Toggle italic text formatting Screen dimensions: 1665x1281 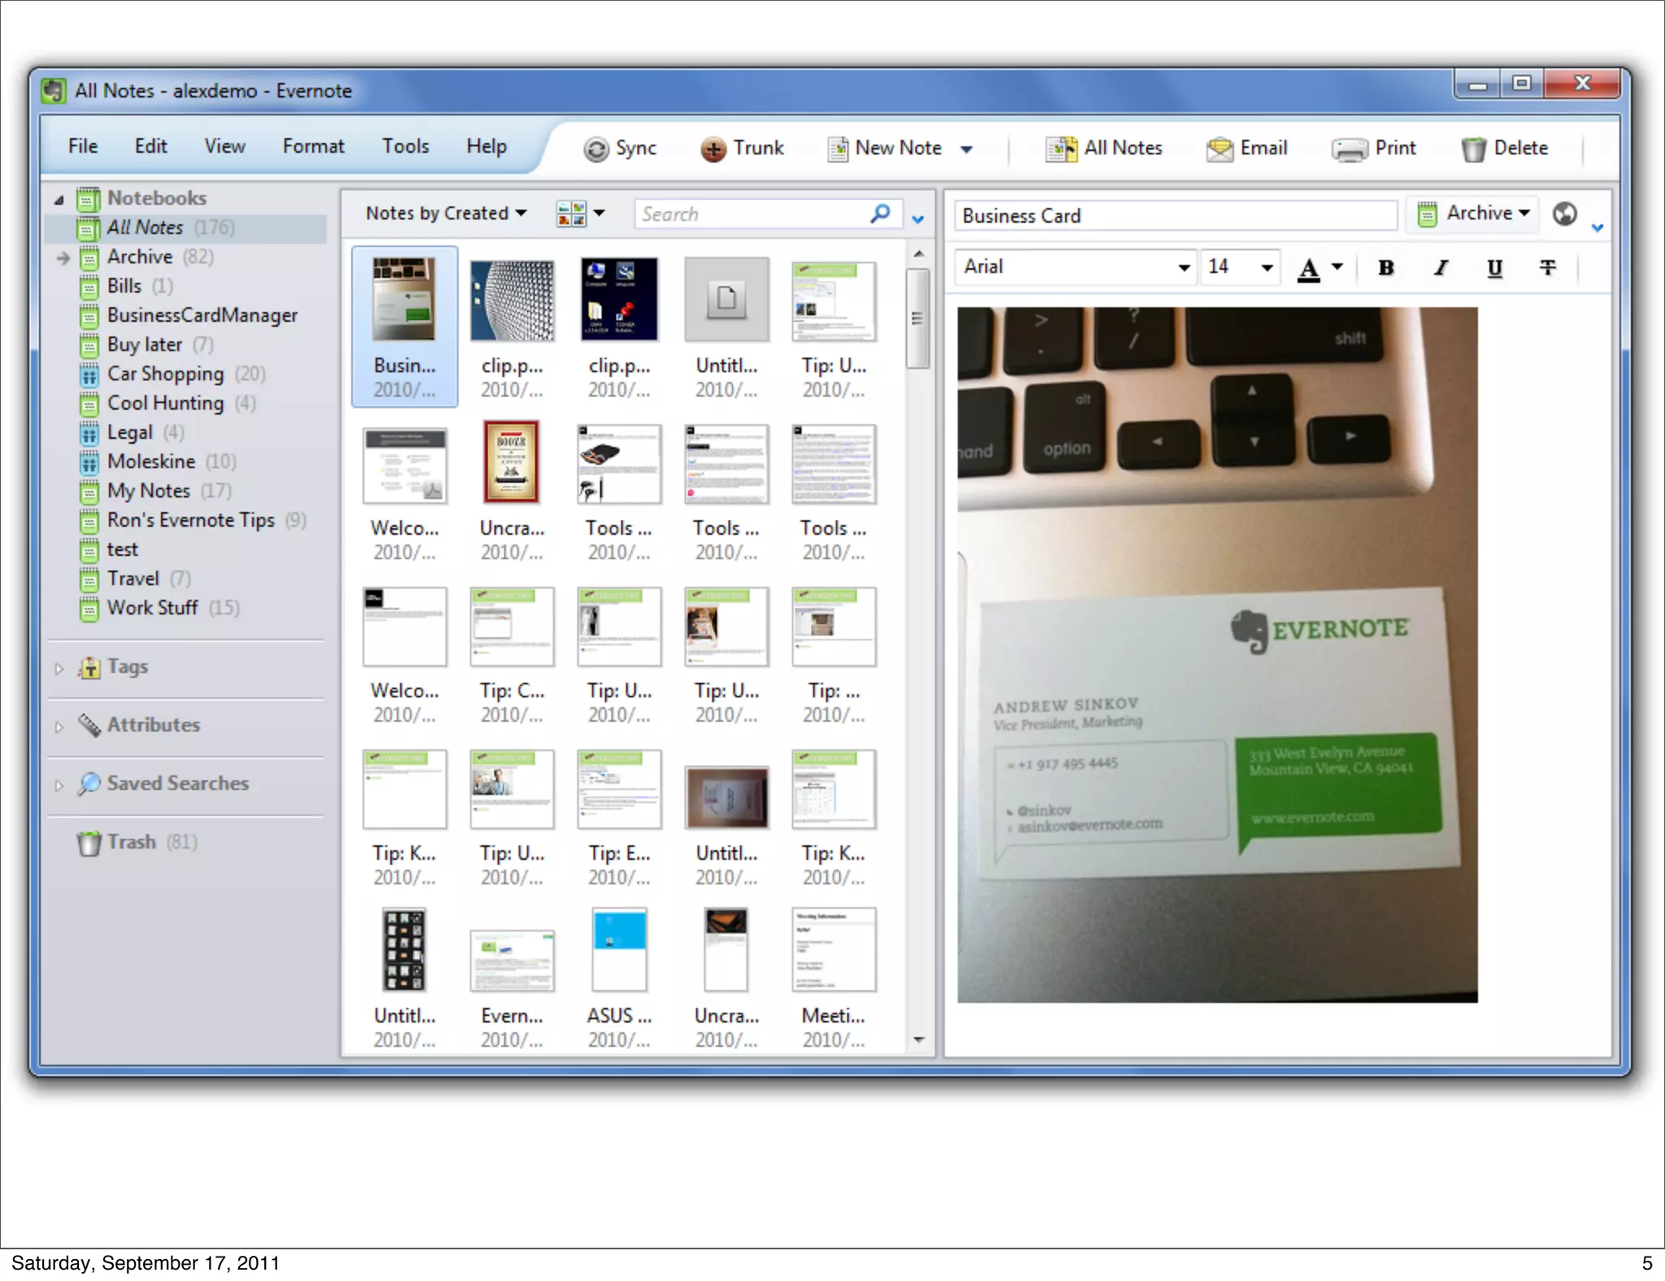[1441, 267]
